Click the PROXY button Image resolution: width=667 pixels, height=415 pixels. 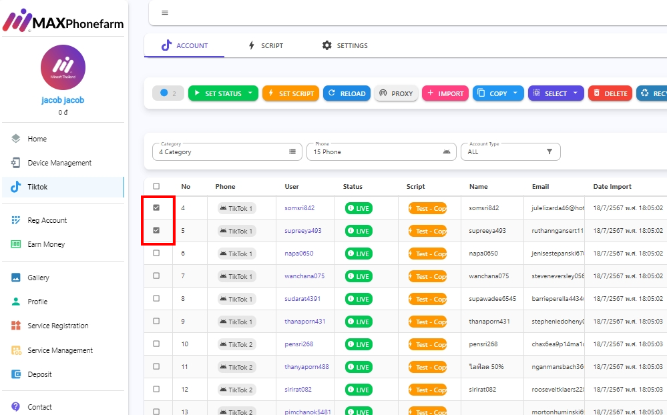click(396, 93)
